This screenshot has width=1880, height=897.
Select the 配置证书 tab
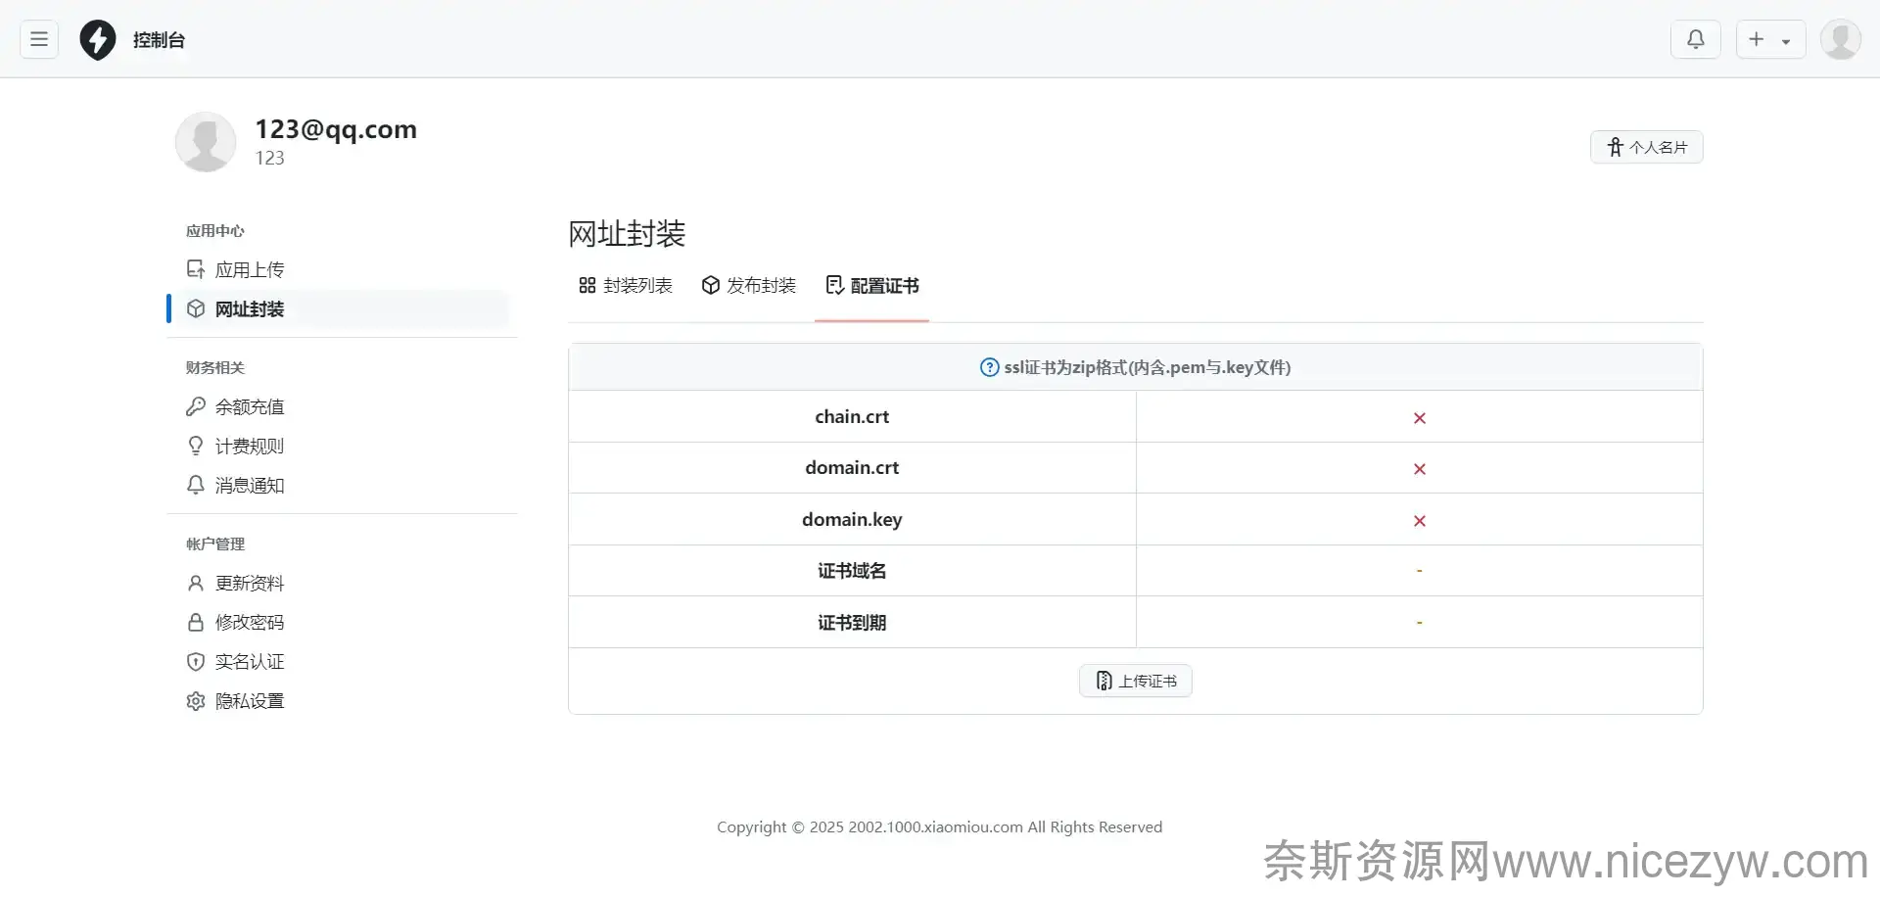coord(872,285)
